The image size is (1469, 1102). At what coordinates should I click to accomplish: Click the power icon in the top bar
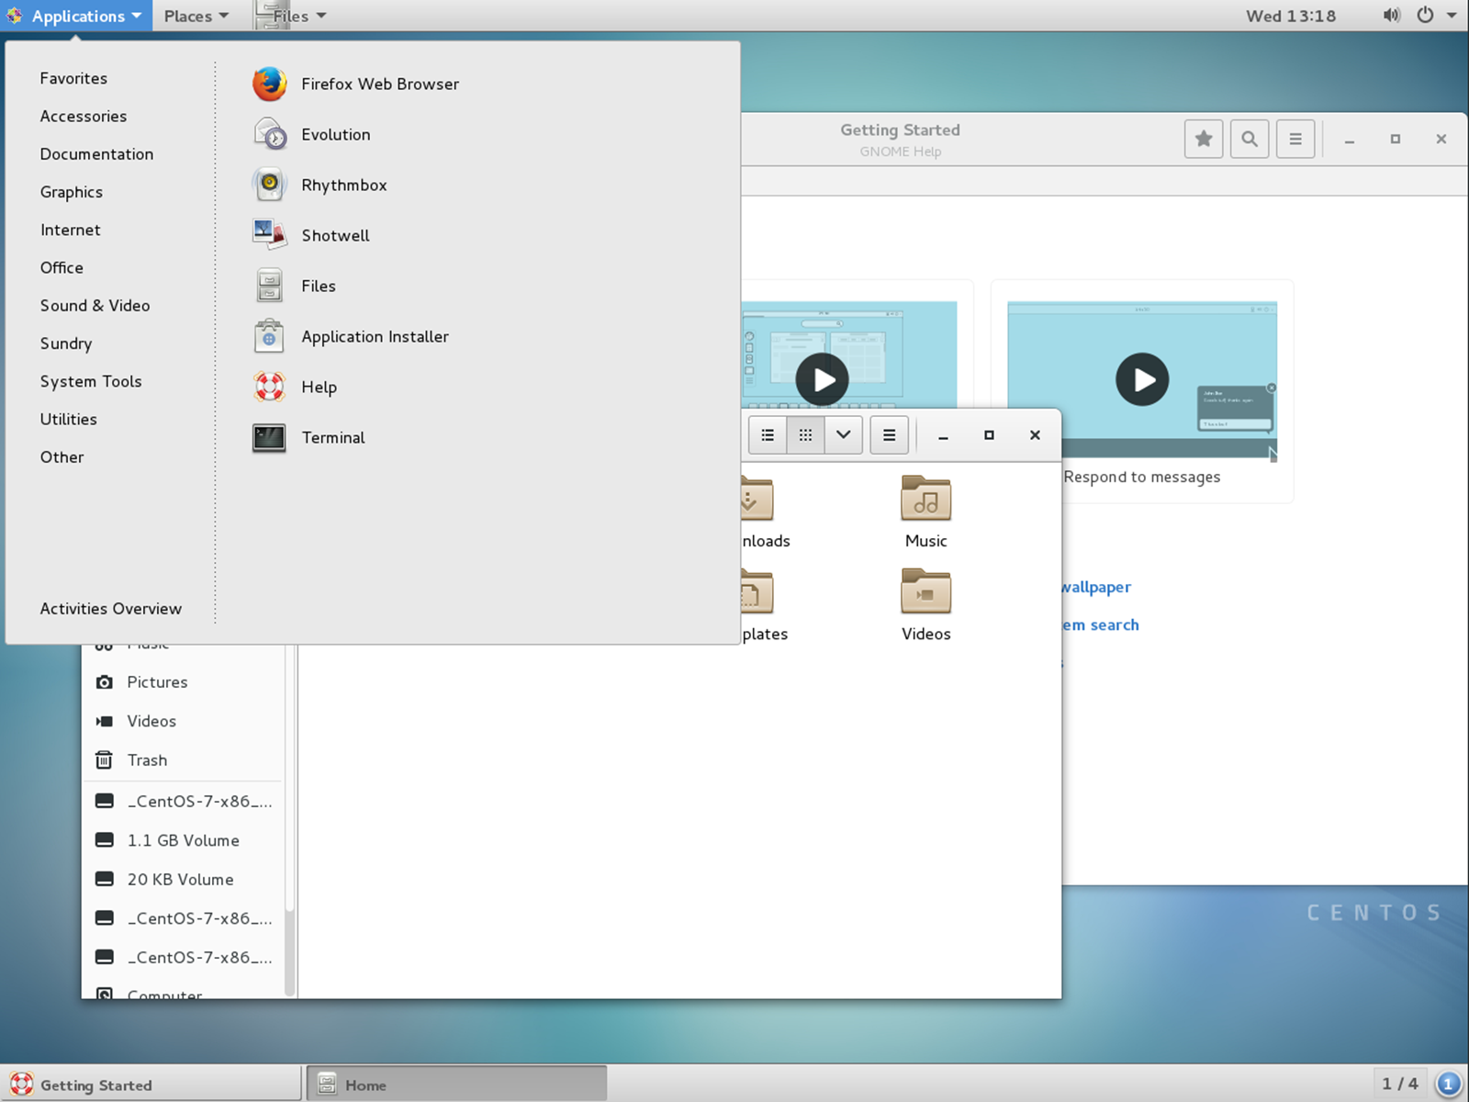pos(1425,16)
